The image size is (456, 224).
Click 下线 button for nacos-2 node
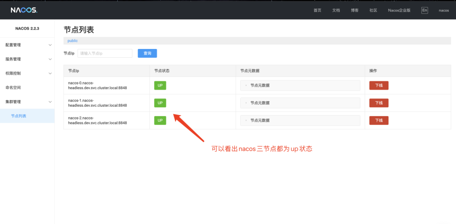379,120
